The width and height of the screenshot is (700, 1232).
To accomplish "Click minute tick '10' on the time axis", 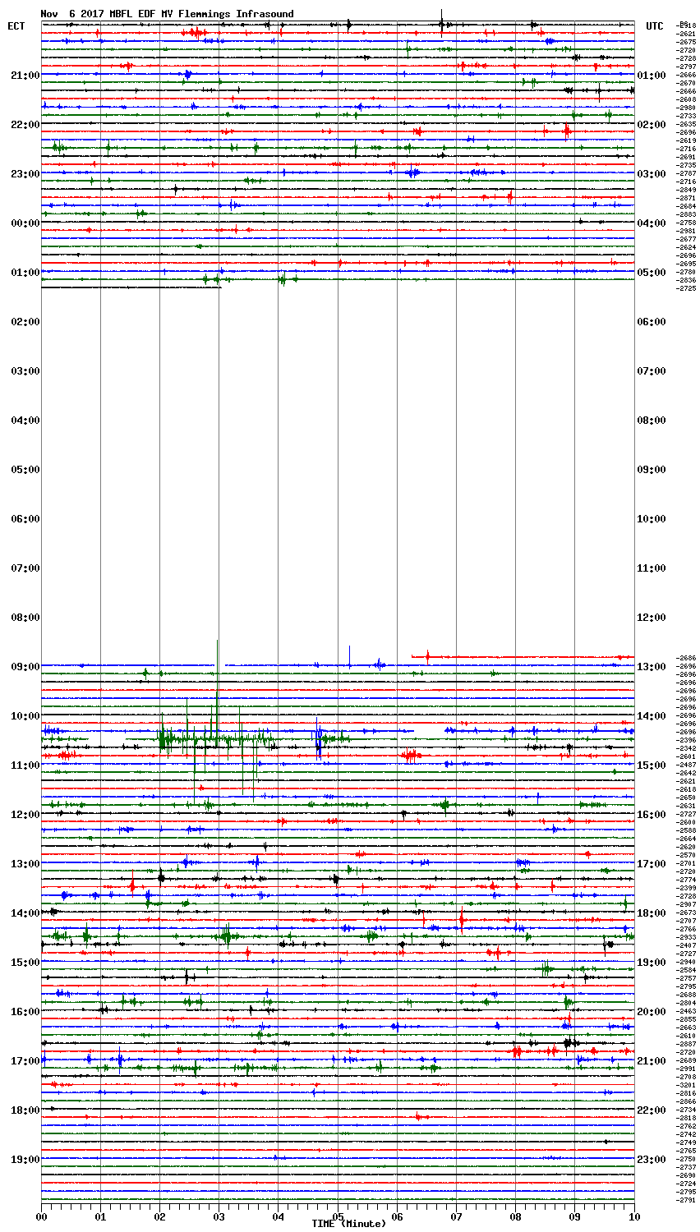I will tap(633, 1216).
